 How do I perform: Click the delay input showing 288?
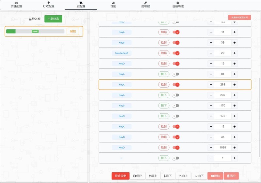[223, 85]
